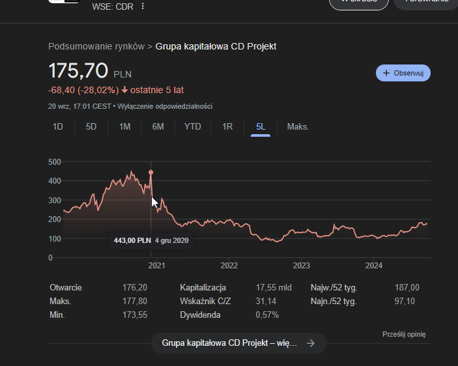
Task: Click the arrow in the CD Projekt more button
Action: [x=311, y=343]
